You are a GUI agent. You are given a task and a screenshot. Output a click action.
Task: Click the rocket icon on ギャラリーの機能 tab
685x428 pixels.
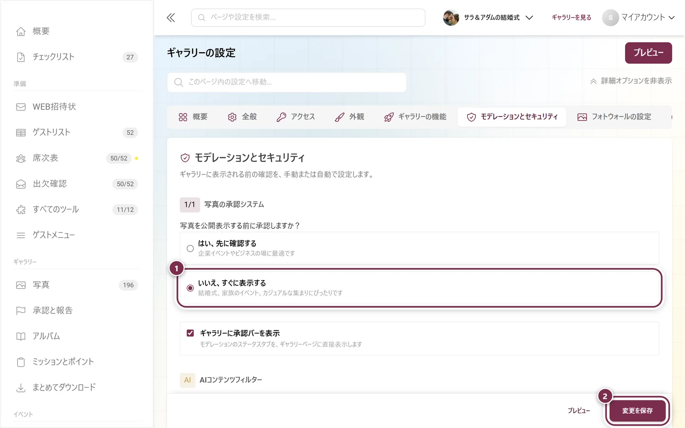[389, 117]
